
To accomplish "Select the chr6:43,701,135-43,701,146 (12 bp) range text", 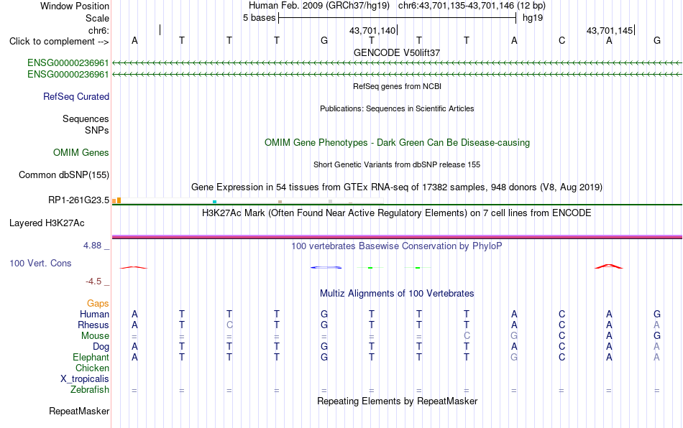I will coord(472,6).
